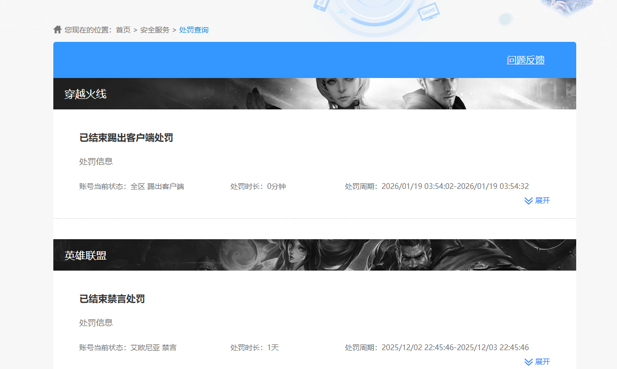This screenshot has height=369, width=617.
Task: Open 安全服务 from the breadcrumb
Action: [154, 30]
